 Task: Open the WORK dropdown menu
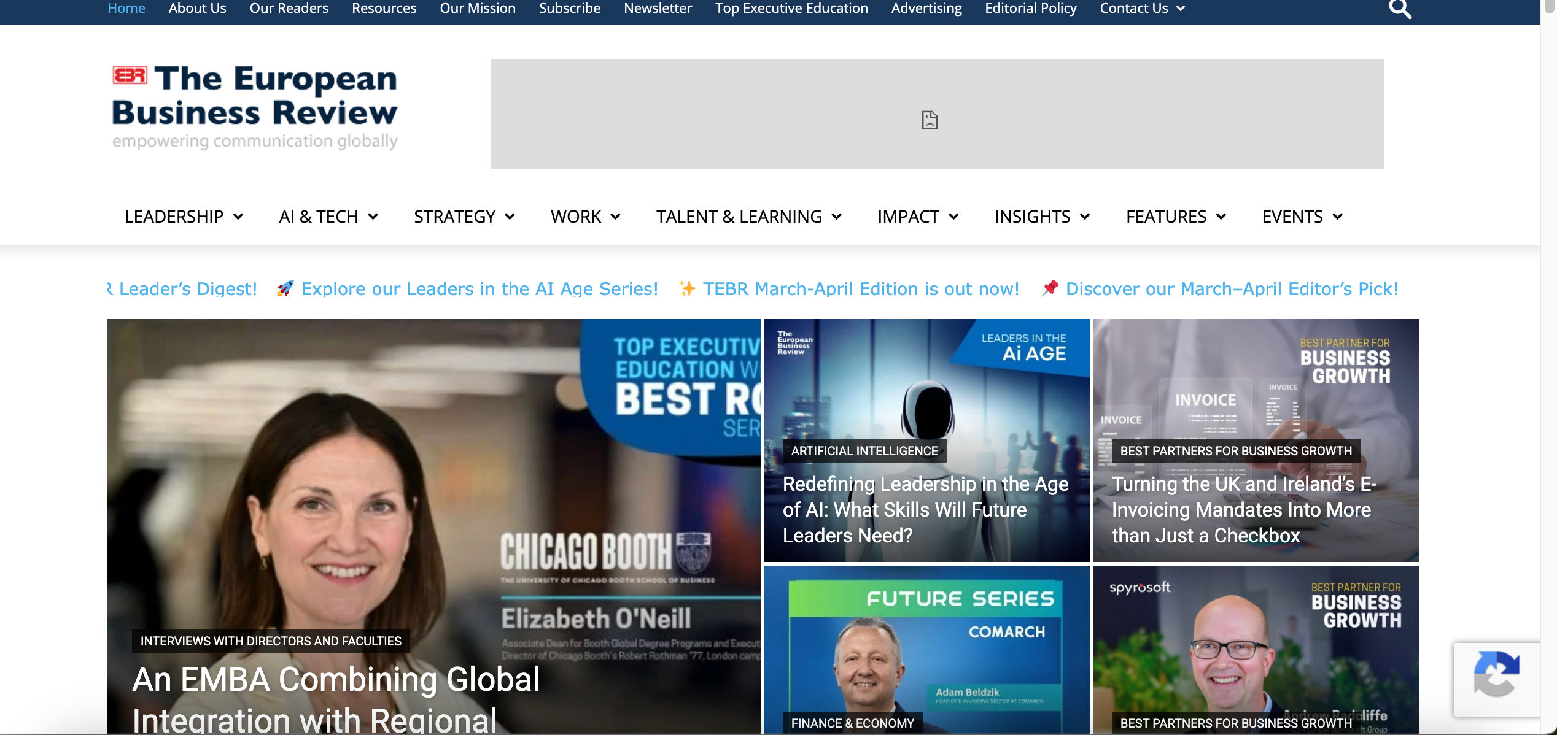(x=586, y=217)
